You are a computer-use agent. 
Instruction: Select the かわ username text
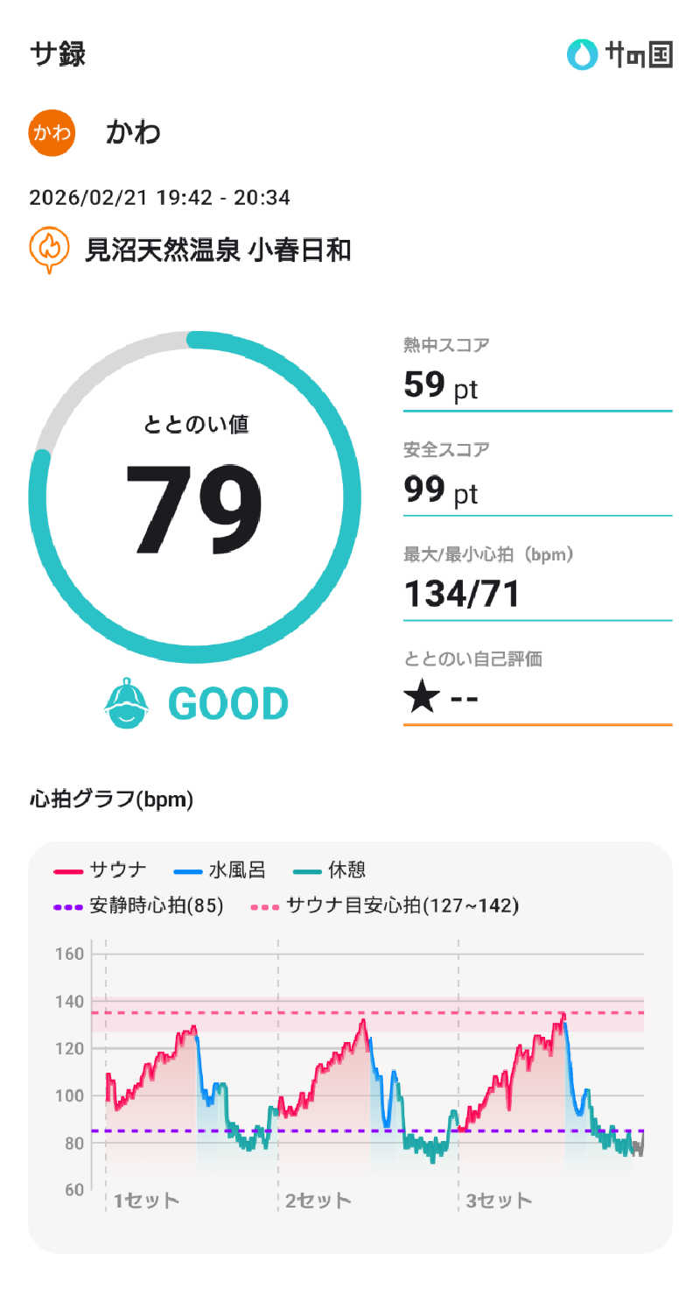(x=133, y=133)
